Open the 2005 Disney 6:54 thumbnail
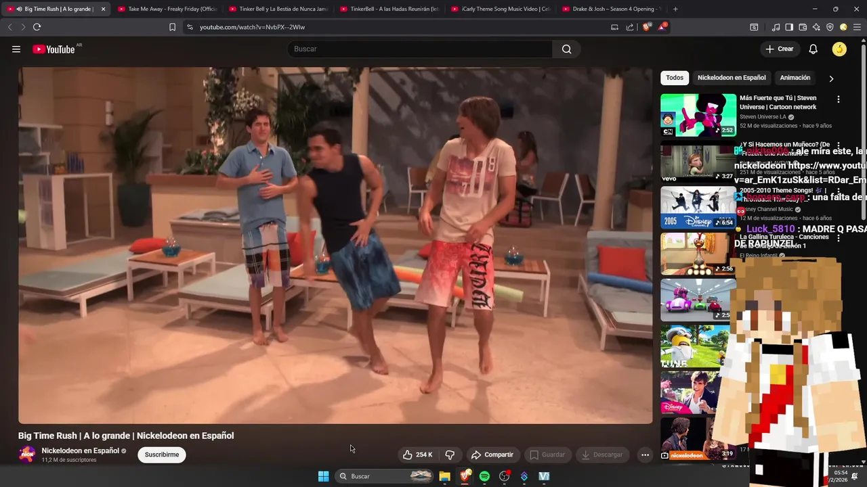 pos(698,207)
